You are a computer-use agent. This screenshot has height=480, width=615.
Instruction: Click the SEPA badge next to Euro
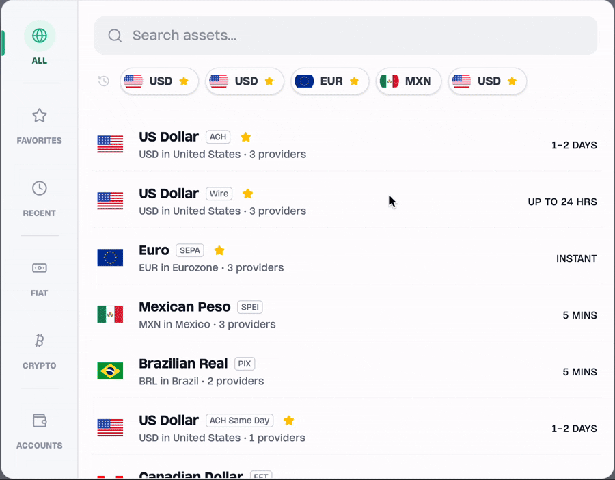point(190,250)
